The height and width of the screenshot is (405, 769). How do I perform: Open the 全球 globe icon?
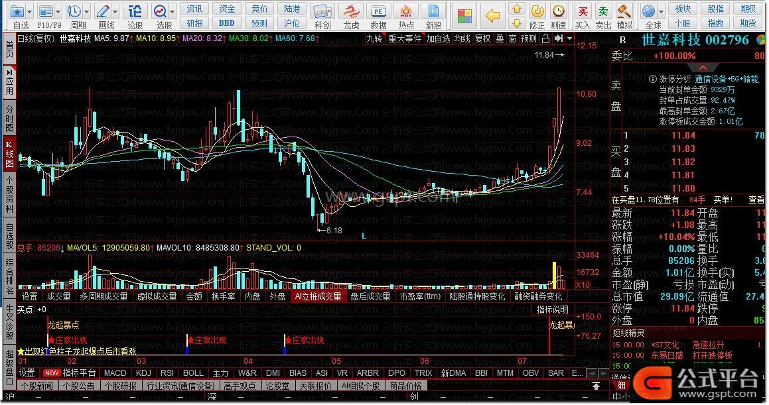coord(648,11)
